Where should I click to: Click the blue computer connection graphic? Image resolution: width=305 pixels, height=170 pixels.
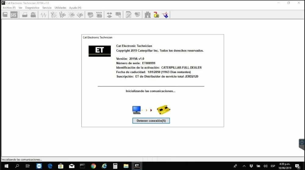(x=137, y=110)
